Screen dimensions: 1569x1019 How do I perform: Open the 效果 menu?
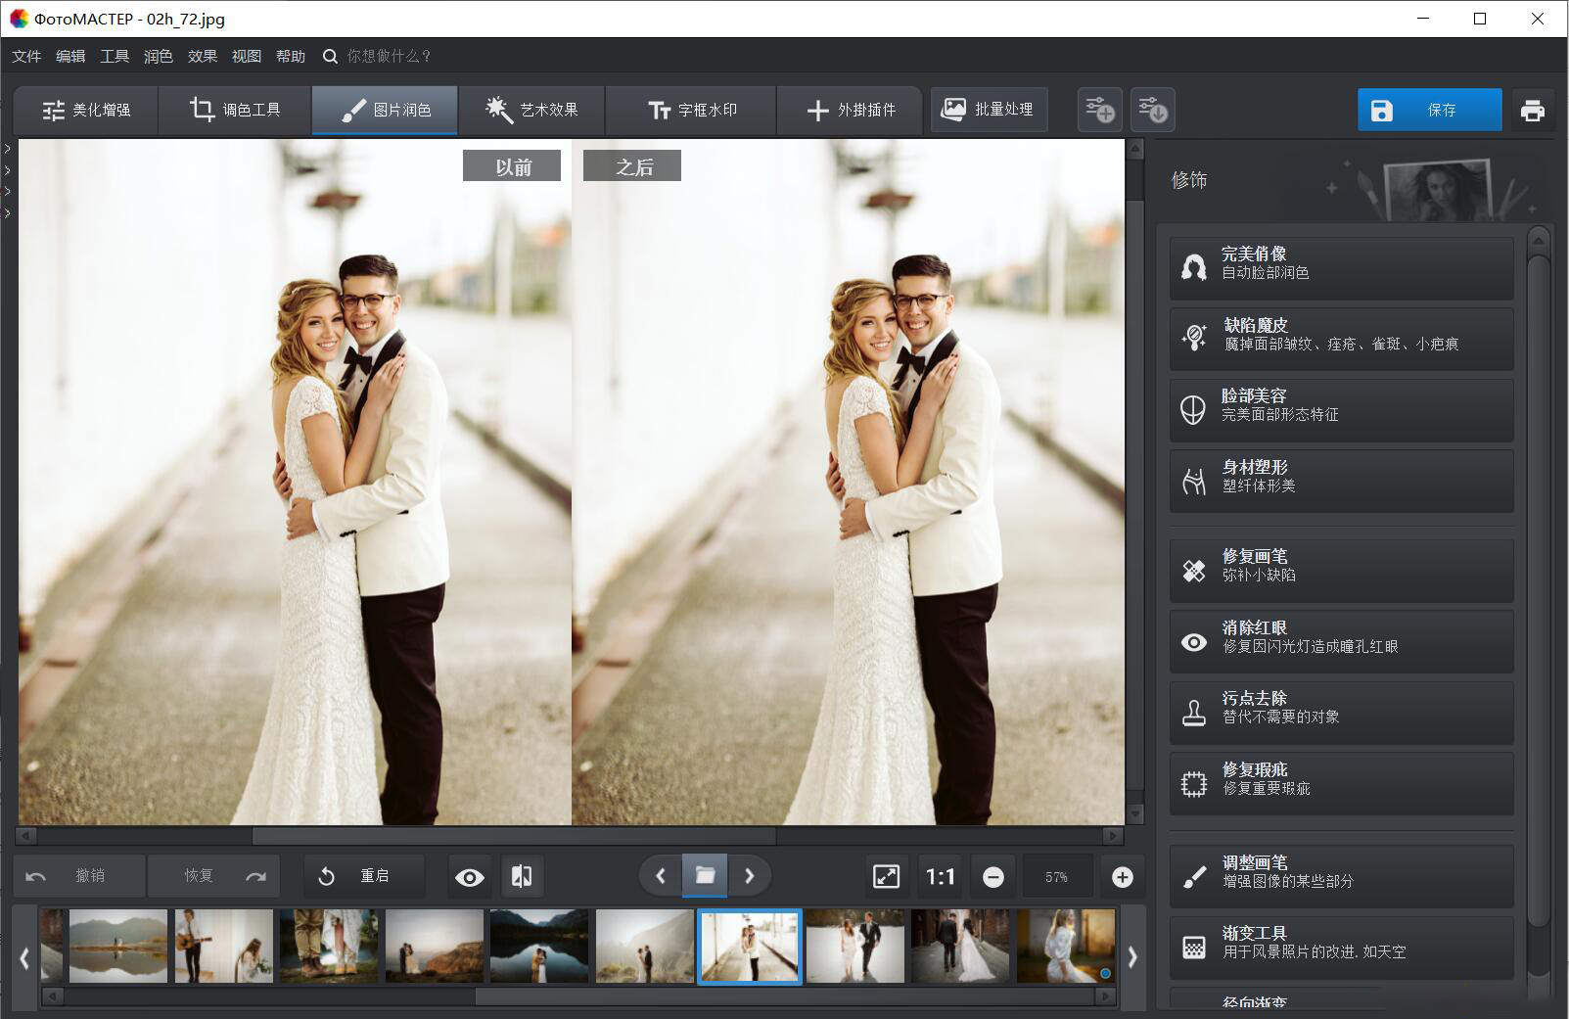pyautogui.click(x=201, y=56)
